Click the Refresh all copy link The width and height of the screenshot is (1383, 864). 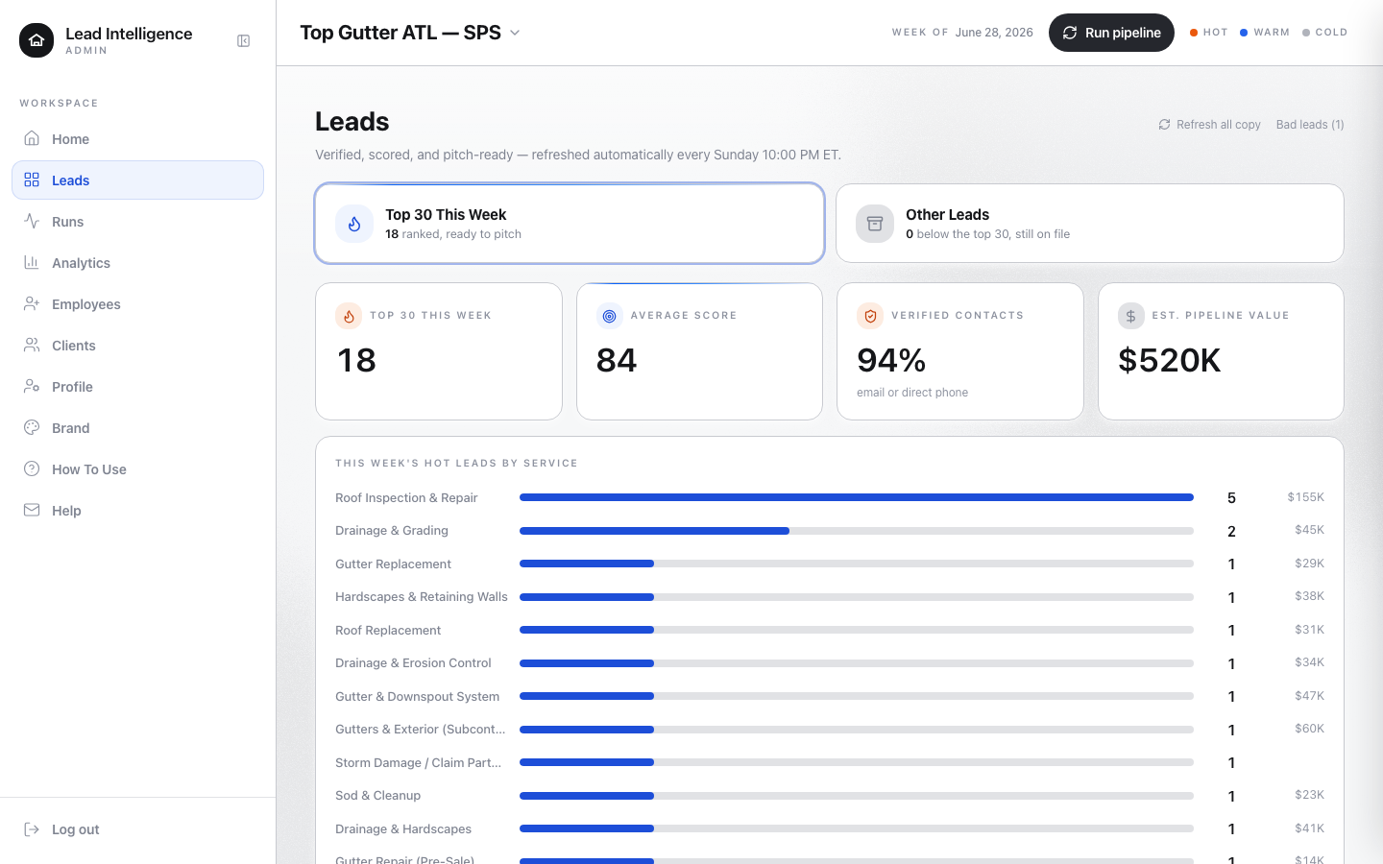(x=1209, y=125)
